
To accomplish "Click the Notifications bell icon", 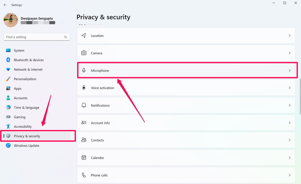I will [x=84, y=106].
